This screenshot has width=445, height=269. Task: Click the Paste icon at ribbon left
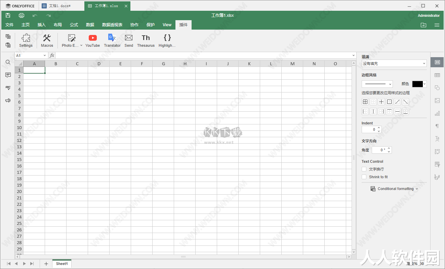[8, 45]
